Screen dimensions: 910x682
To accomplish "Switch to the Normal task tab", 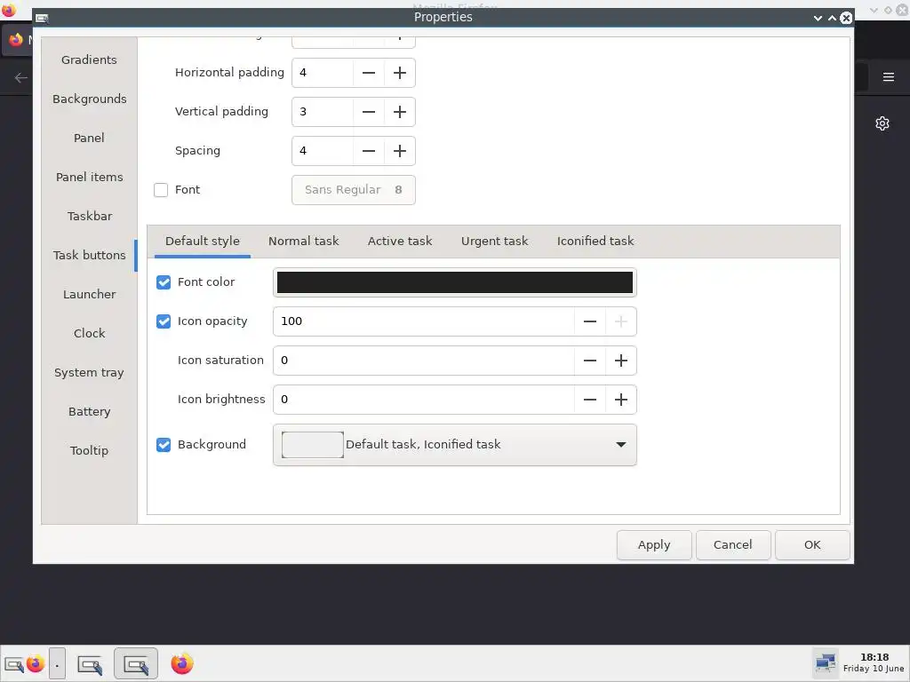I will point(304,242).
